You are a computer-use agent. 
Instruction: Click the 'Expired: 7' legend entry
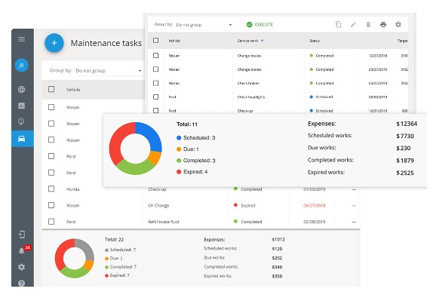click(x=117, y=275)
